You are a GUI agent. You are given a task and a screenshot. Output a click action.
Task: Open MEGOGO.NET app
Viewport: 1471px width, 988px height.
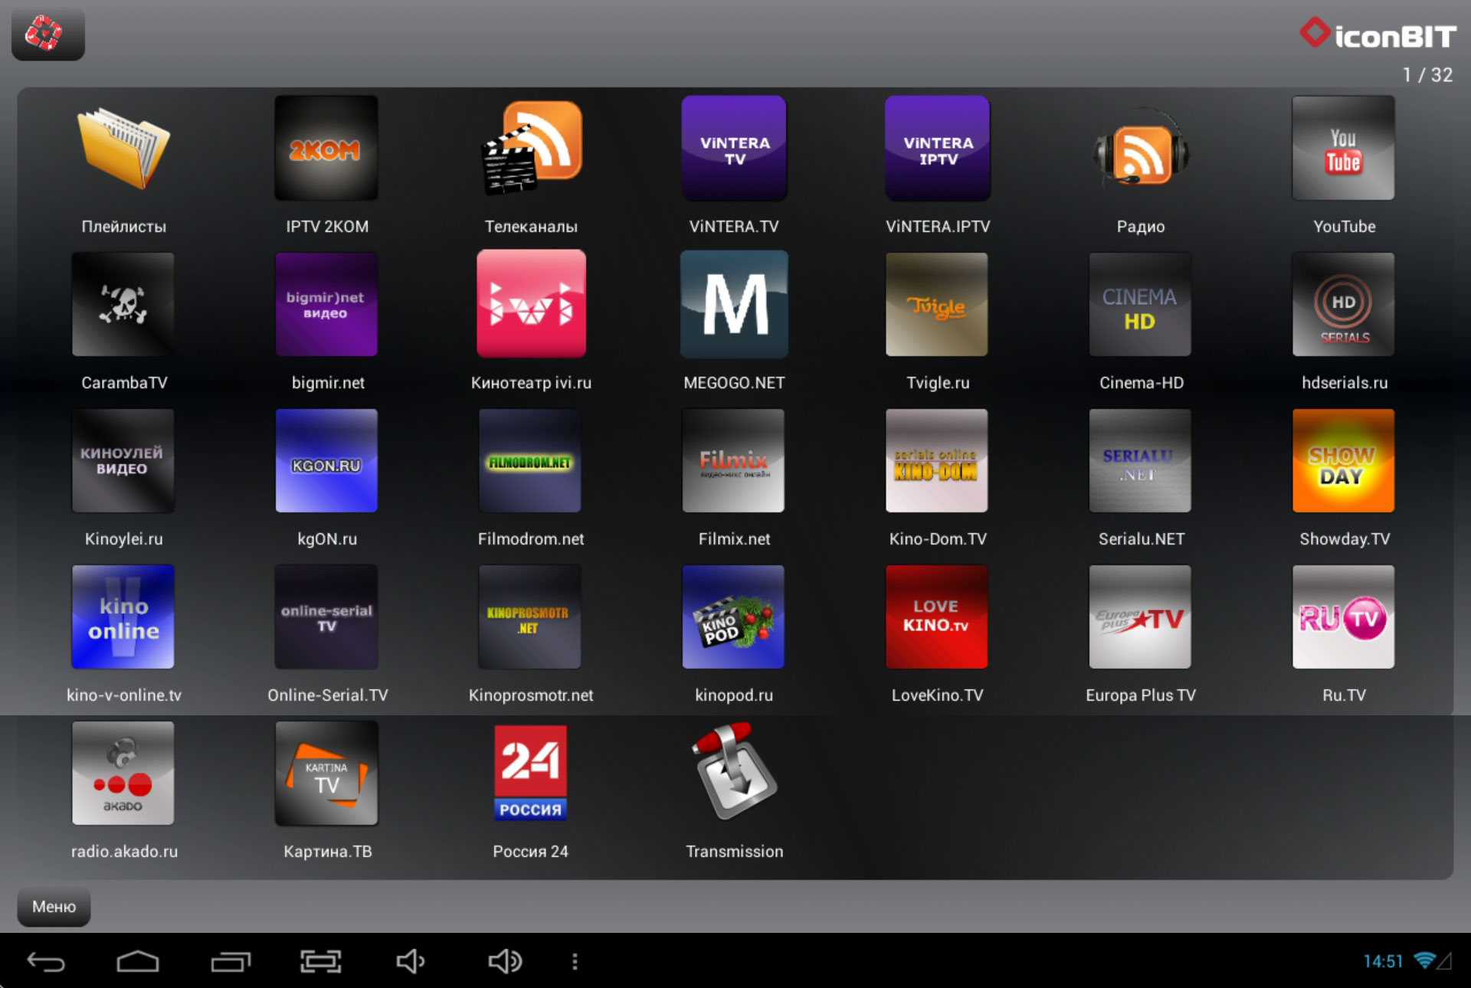tap(734, 305)
